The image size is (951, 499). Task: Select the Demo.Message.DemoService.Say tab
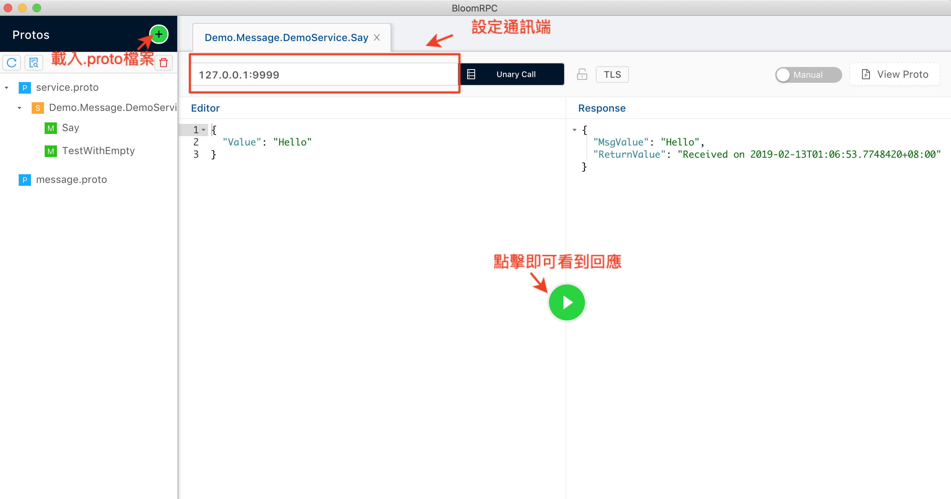[x=286, y=38]
